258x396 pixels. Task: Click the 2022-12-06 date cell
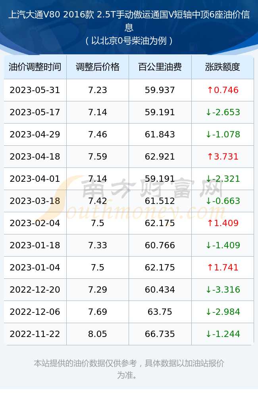click(x=35, y=312)
